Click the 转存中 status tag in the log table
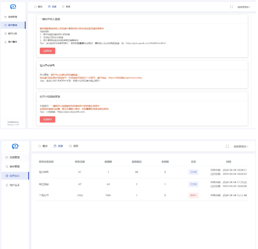This screenshot has height=249, width=258. click(x=193, y=195)
